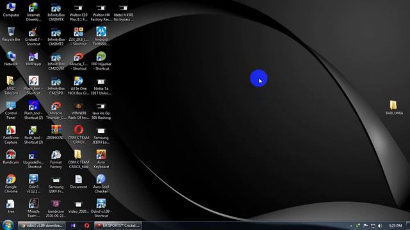Switch to EA SPORTS Cricket taskbar window
410x230 pixels.
(x=118, y=226)
